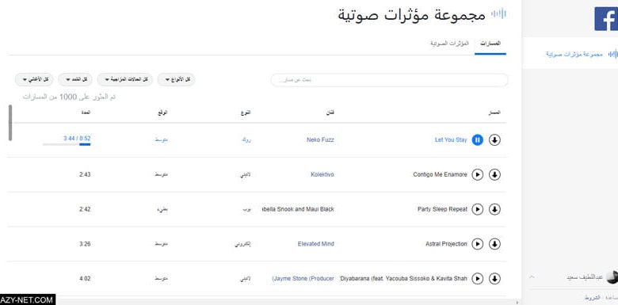Click the بطيء tempo of Party Sleep Repeat
Screen dimensions: 618x305
tap(162, 209)
